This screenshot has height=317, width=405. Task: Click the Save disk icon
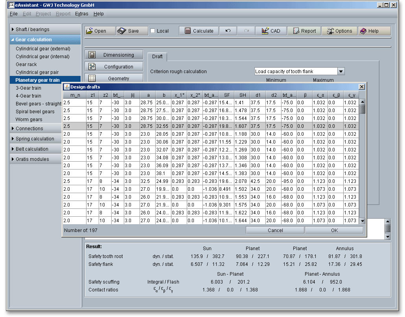tap(121, 31)
